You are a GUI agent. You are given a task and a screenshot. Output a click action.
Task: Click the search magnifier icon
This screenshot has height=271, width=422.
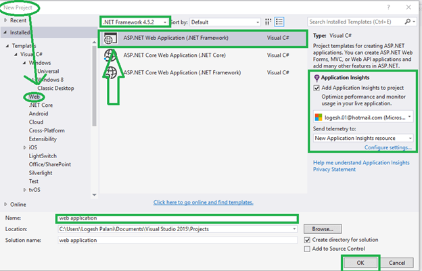(408, 22)
